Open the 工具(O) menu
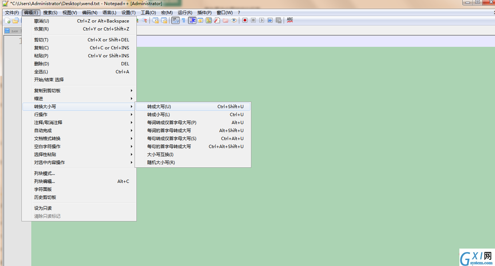Screen dimensions: 495x266 (148, 13)
